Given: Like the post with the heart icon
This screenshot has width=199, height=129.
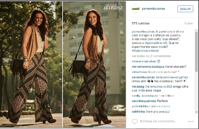Looking at the screenshot, I should 134,121.
